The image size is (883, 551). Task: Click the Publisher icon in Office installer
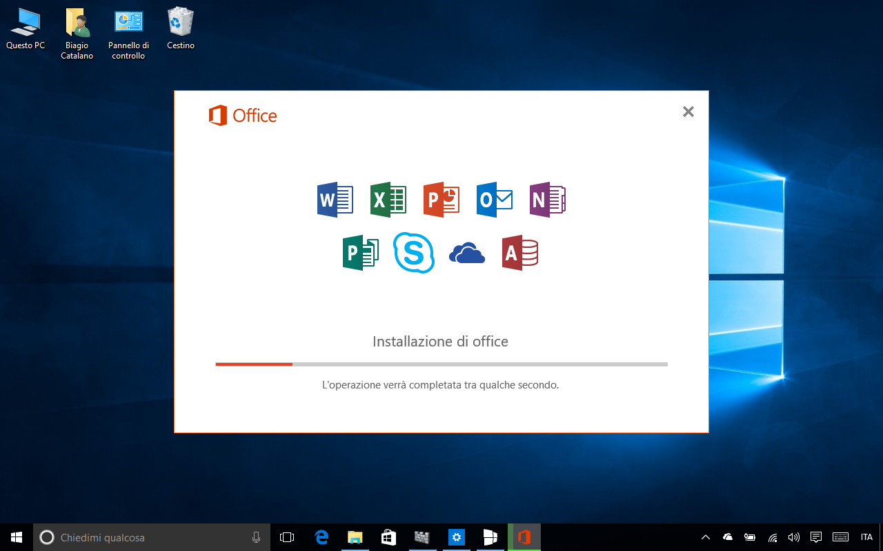(x=361, y=253)
